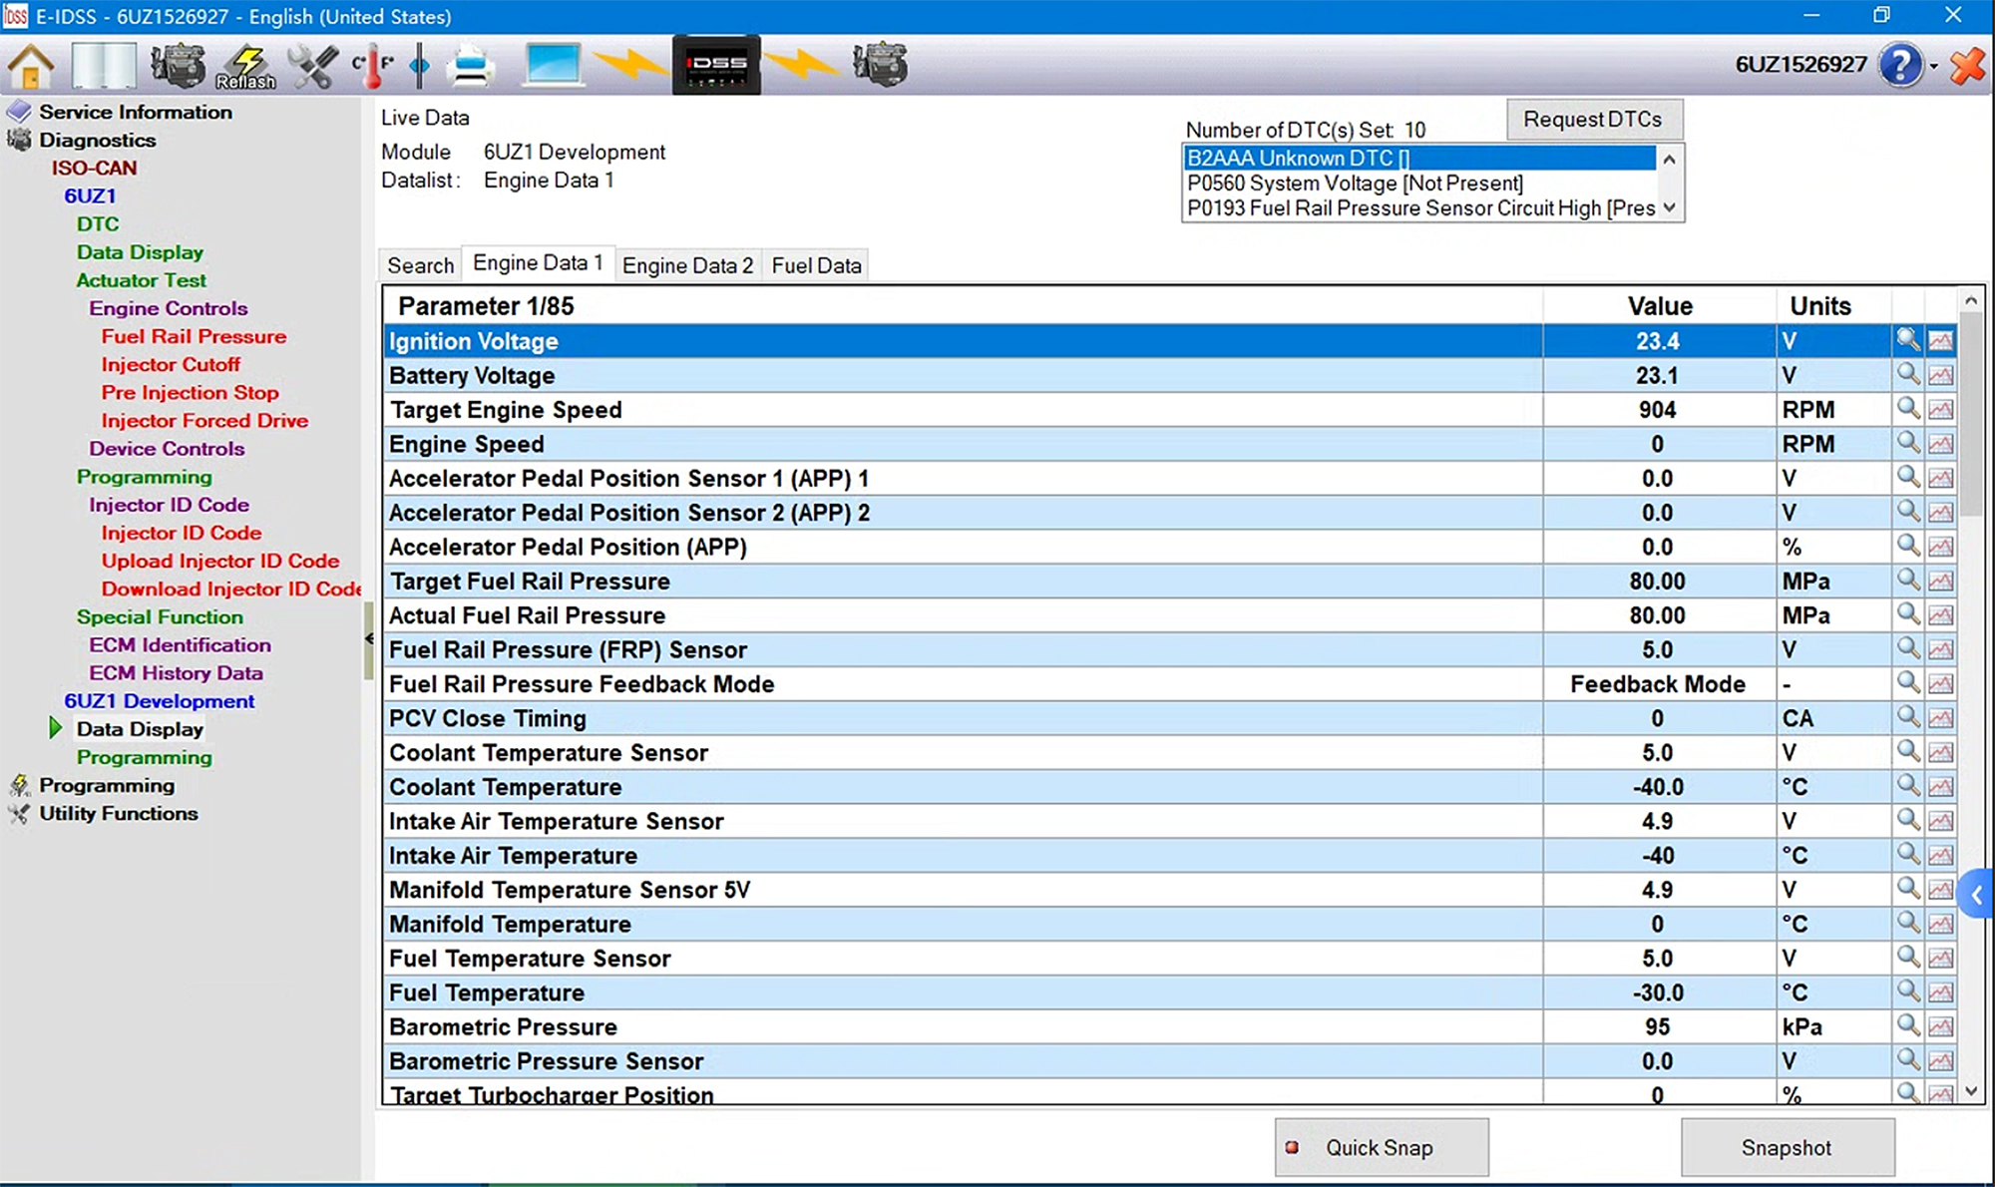
Task: Click the Reflash lightning icon
Action: [245, 66]
